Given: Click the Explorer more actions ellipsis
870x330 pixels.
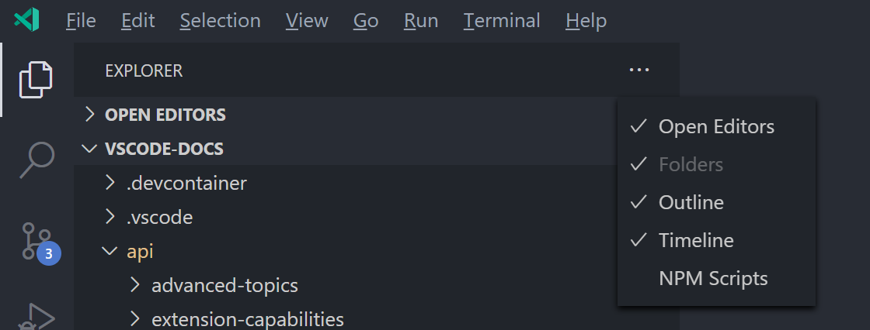Looking at the screenshot, I should tap(639, 70).
